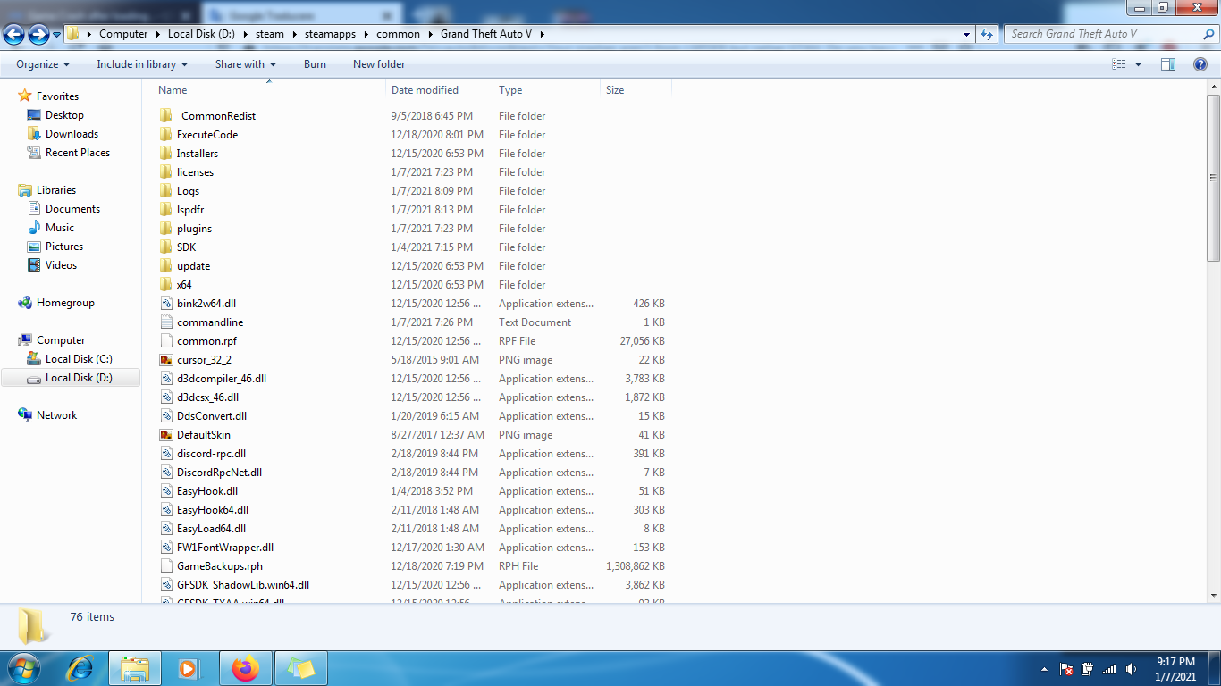Screen dimensions: 1221x686
Task: Click the EasyHook.dll file icon
Action: [x=165, y=491]
